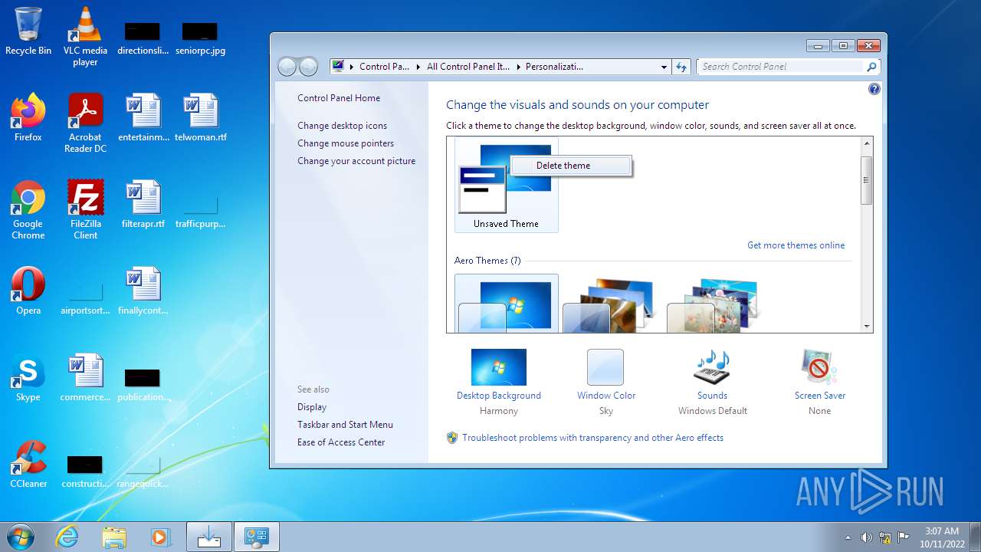Open Windows Start menu orb
981x552 pixels.
pos(20,537)
